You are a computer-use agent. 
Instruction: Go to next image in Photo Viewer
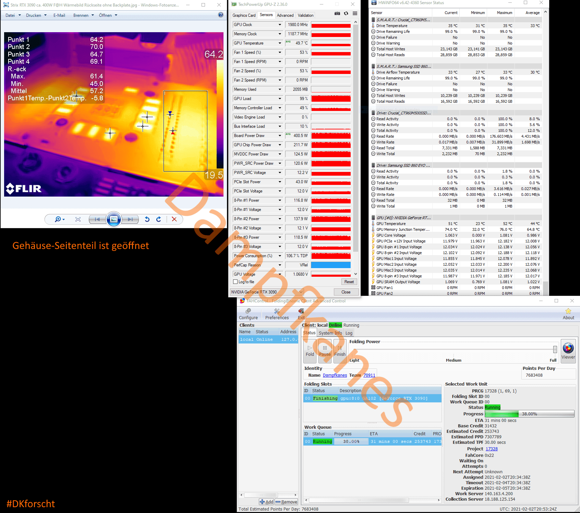tap(130, 219)
